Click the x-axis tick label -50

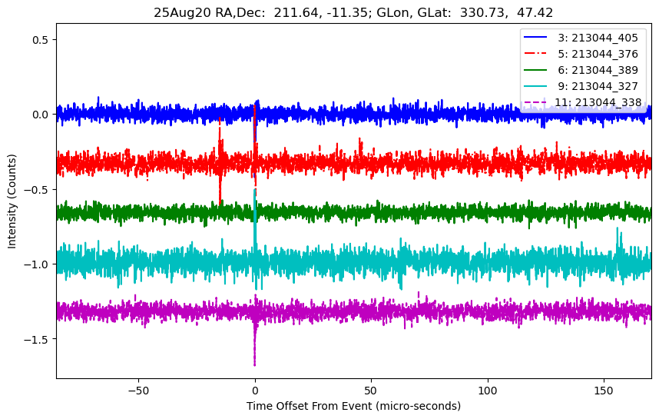[138, 391]
